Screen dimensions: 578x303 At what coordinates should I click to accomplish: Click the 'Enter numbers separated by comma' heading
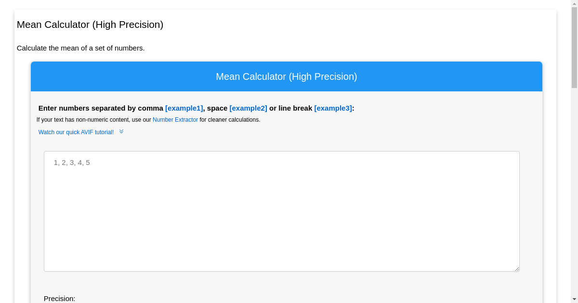point(101,108)
